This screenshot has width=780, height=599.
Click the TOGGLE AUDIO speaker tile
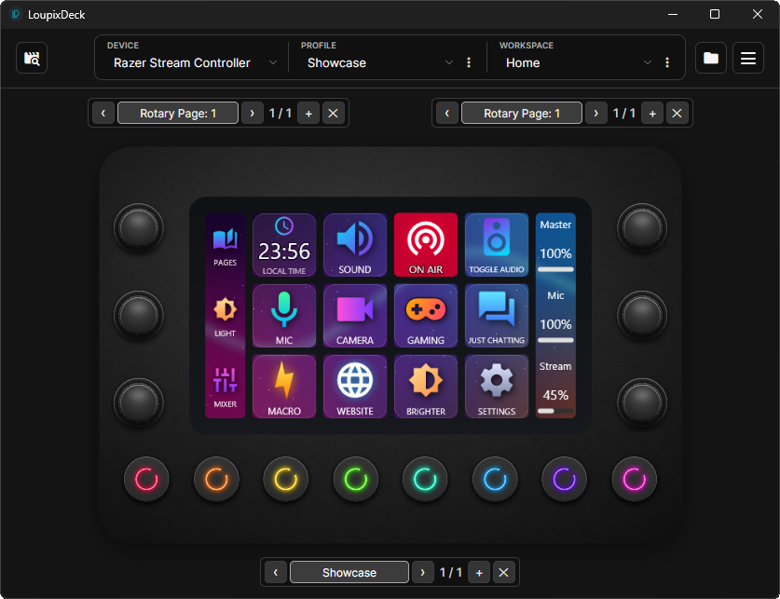(x=497, y=245)
